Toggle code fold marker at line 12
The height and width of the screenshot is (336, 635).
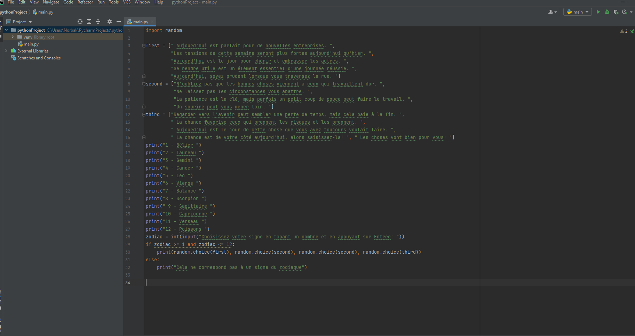click(144, 115)
